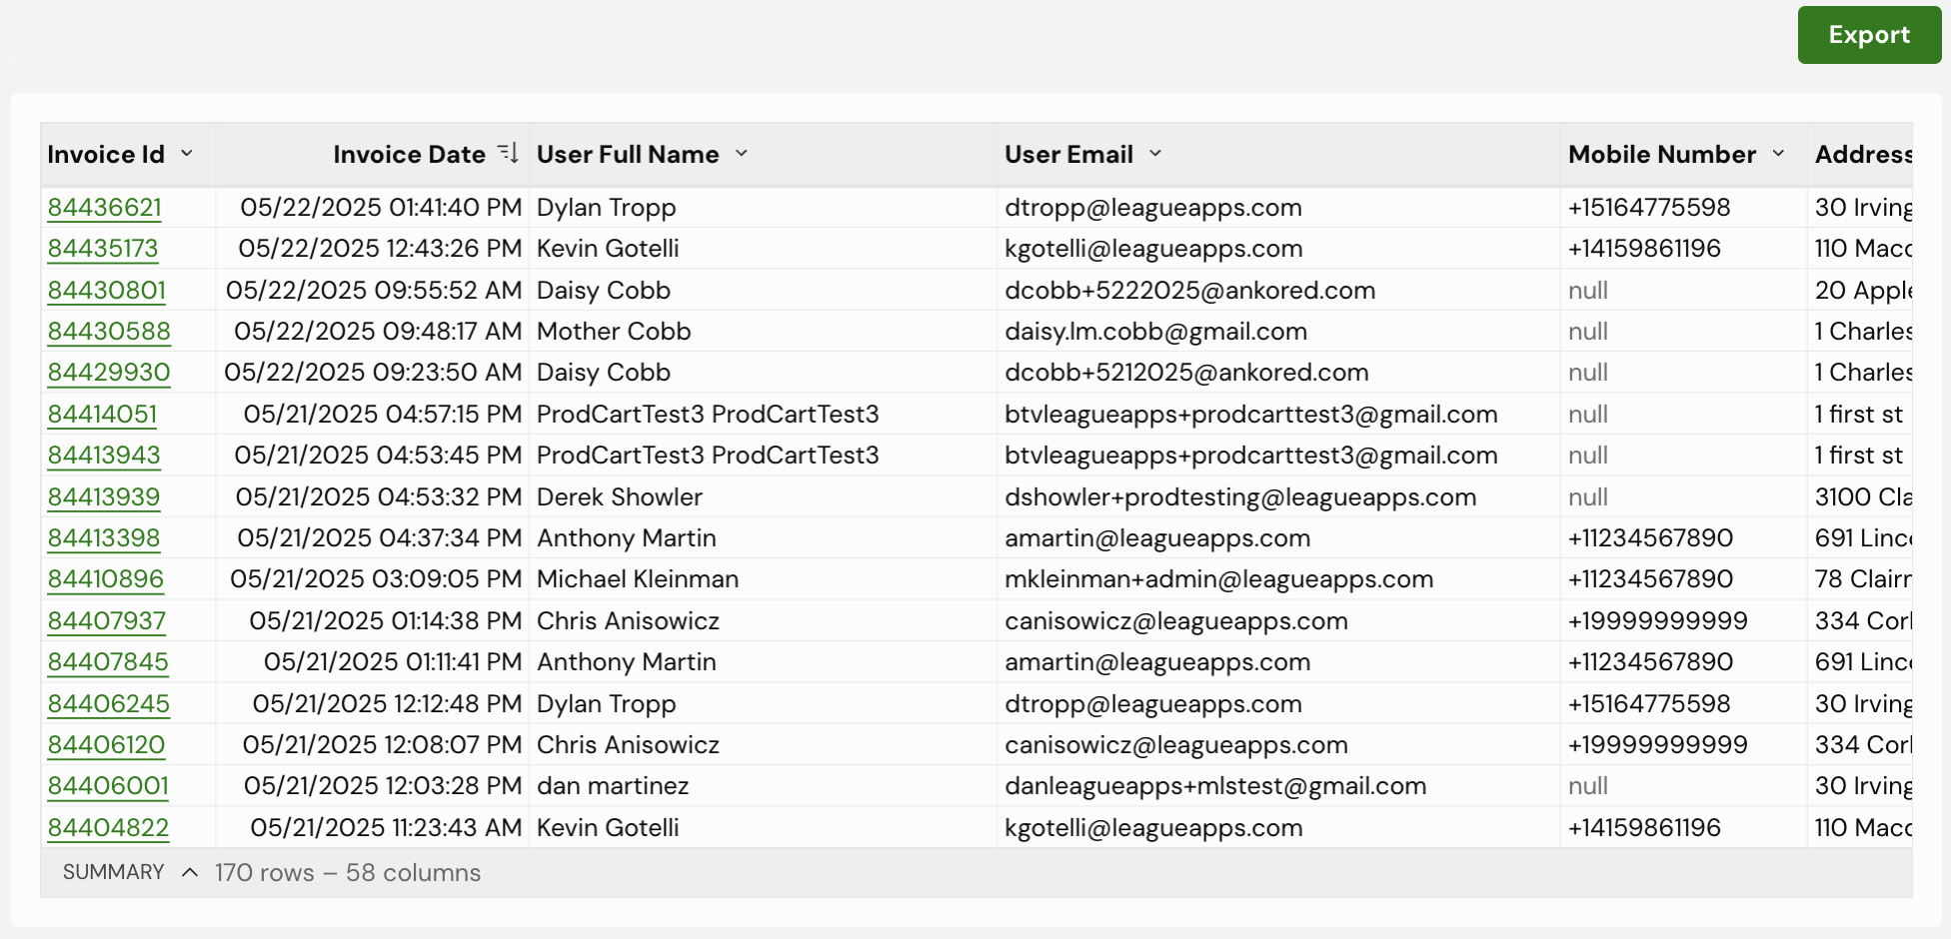Open invoice link 84407937
1951x939 pixels.
click(107, 620)
